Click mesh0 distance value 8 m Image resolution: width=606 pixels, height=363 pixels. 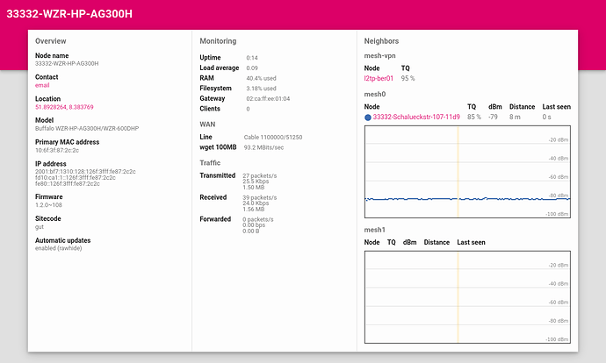(515, 117)
